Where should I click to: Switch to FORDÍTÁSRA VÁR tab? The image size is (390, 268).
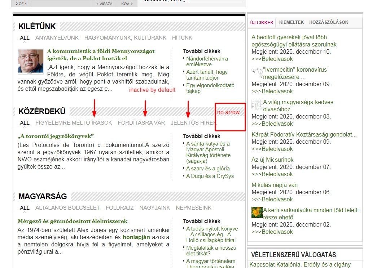tap(141, 123)
